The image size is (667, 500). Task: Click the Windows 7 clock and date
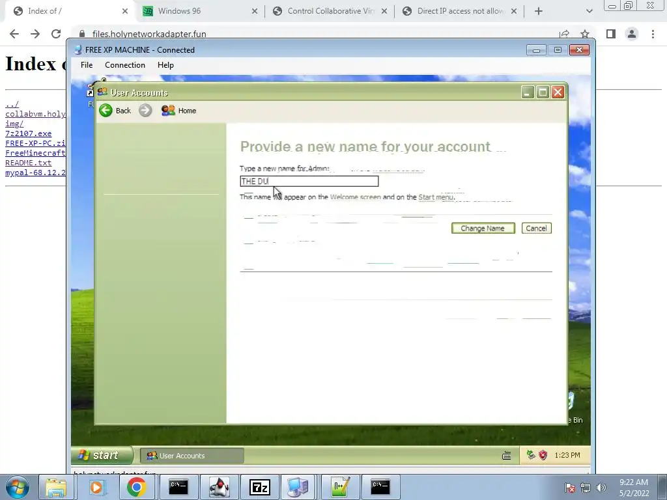[633, 488]
